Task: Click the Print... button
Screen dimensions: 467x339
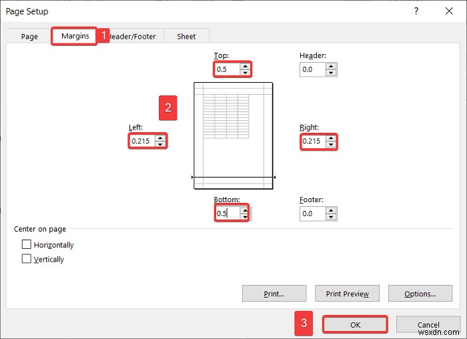Action: click(274, 294)
